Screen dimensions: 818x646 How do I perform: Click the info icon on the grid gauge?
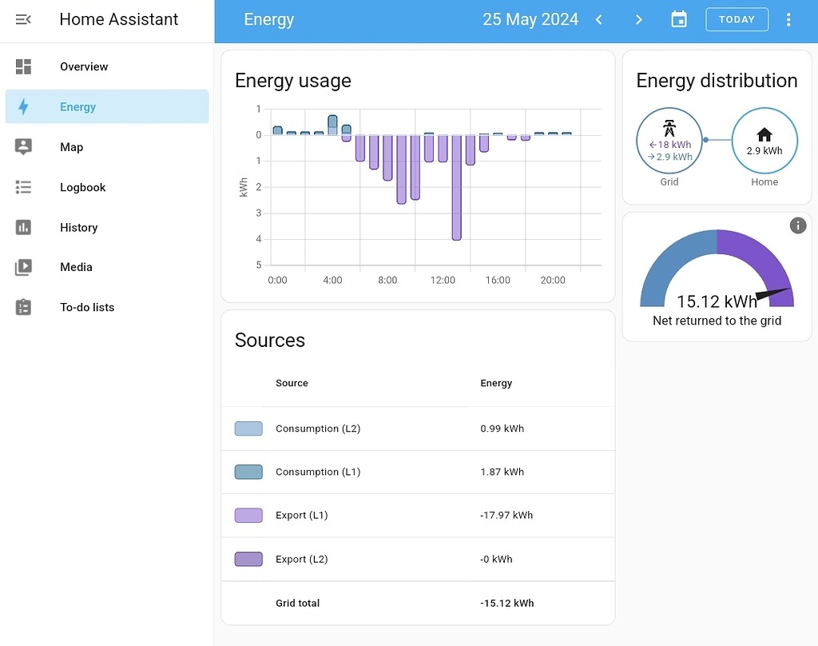pos(797,225)
